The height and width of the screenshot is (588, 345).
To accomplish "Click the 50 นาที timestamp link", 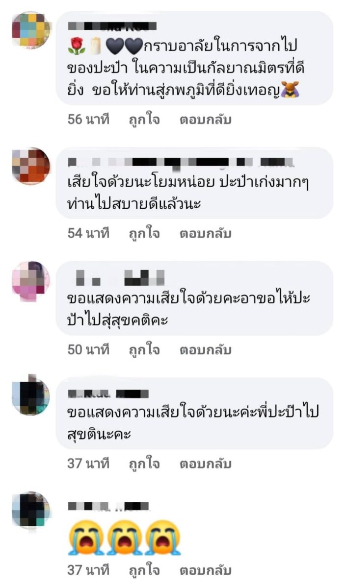I will [x=88, y=350].
